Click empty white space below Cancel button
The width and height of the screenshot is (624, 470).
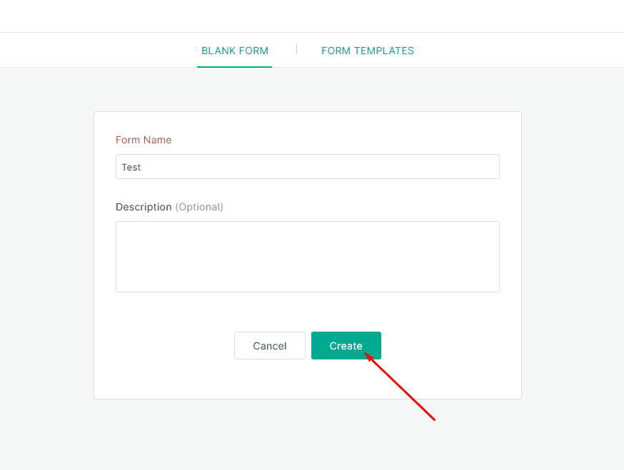[270, 379]
